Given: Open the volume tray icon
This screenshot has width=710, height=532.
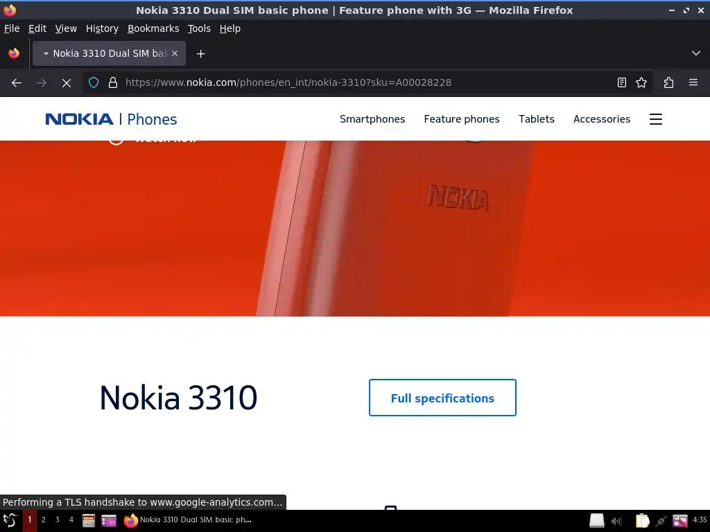Looking at the screenshot, I should click(x=616, y=521).
